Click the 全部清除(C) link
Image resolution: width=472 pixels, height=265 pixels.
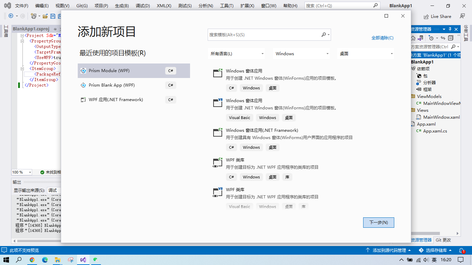coord(382,38)
